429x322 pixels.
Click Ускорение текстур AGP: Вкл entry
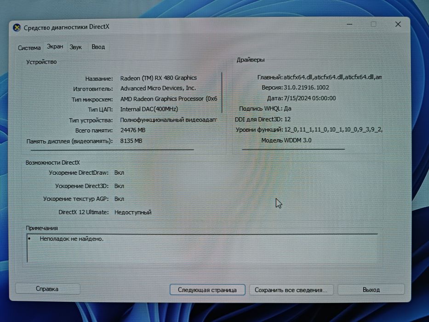pyautogui.click(x=83, y=199)
